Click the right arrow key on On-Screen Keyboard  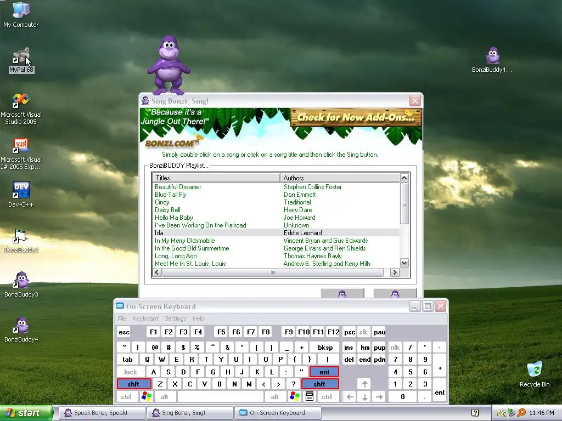tap(379, 397)
